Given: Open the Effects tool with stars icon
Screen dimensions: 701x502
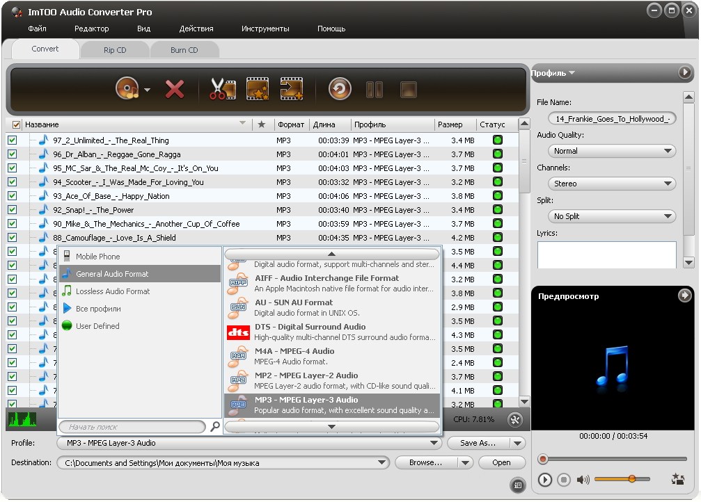Looking at the screenshot, I should pos(258,89).
